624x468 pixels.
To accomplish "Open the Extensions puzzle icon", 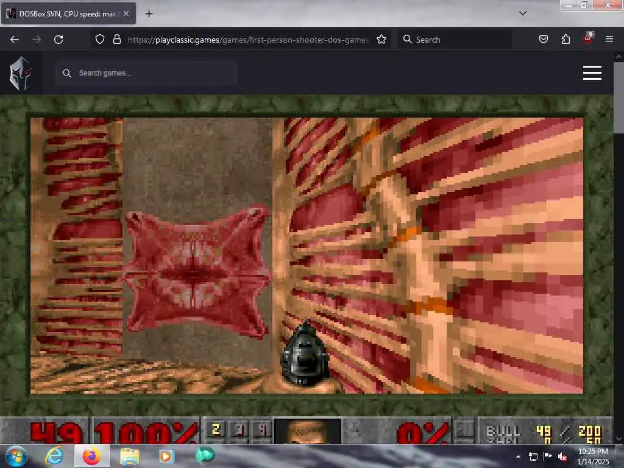I will 565,39.
